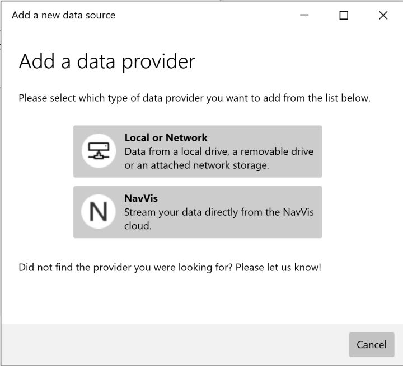
Task: Choose the NavVis cloud provider tile
Action: [198, 212]
